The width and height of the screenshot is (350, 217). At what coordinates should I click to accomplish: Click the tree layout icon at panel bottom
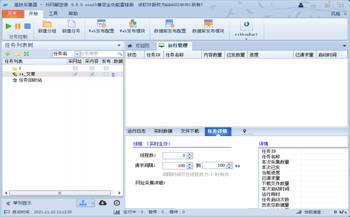[83, 203]
